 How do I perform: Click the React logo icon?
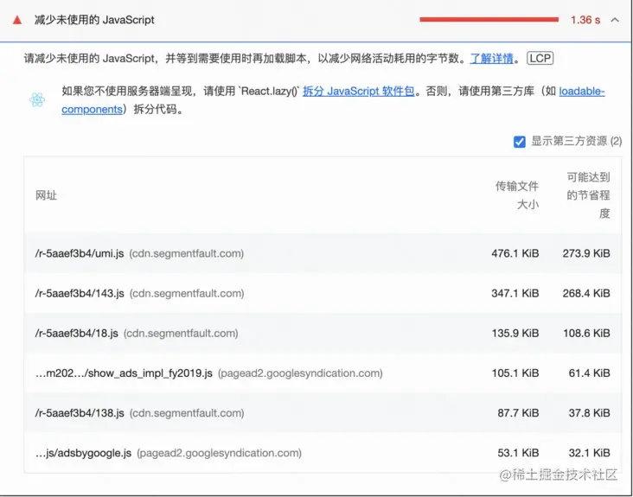click(x=37, y=99)
